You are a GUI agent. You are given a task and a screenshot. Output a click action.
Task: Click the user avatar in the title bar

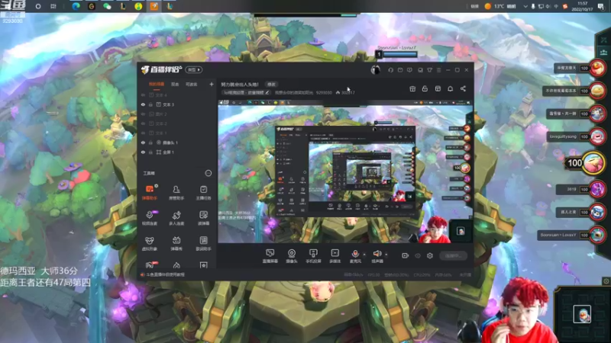pyautogui.click(x=375, y=70)
